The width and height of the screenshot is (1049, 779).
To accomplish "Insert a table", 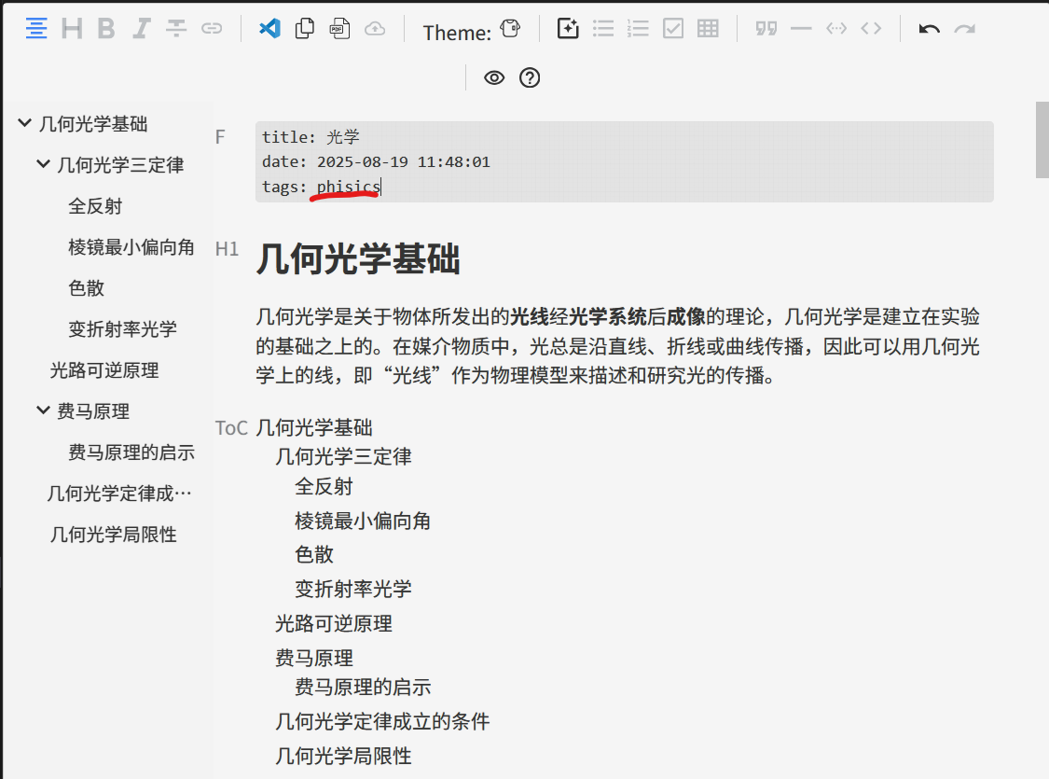I will coord(709,29).
